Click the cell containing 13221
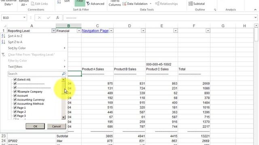 (194, 136)
